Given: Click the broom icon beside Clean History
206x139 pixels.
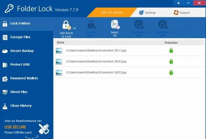Looking at the screenshot, I should (x=5, y=106).
